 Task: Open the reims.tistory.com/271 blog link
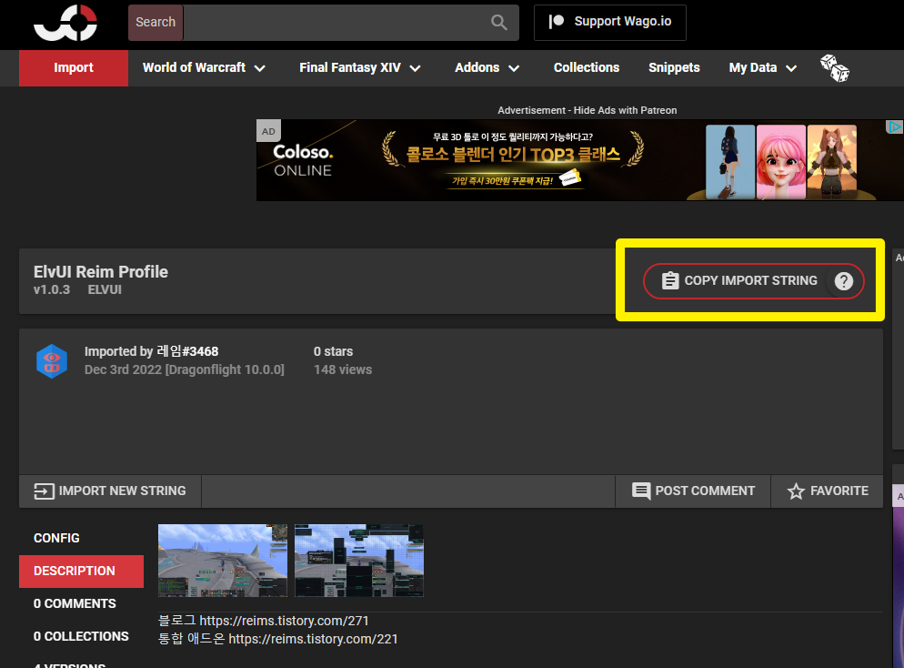click(x=284, y=621)
